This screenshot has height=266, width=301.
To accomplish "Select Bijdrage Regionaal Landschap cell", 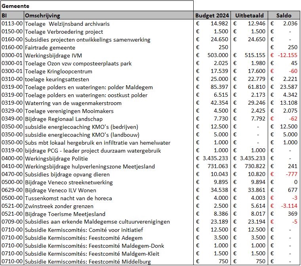I will pos(109,119).
